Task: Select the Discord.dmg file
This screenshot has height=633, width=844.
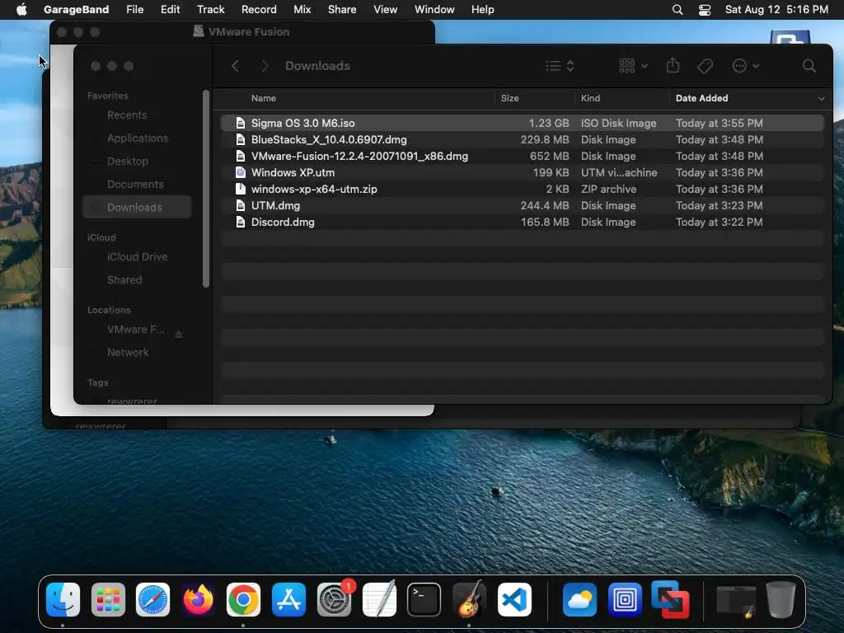Action: pos(522,223)
